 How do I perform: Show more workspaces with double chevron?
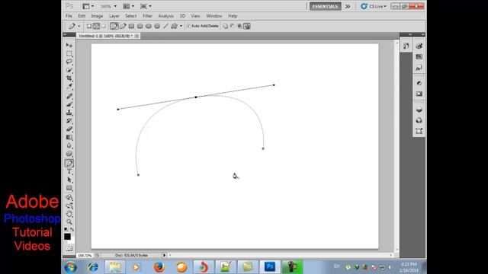(x=348, y=6)
